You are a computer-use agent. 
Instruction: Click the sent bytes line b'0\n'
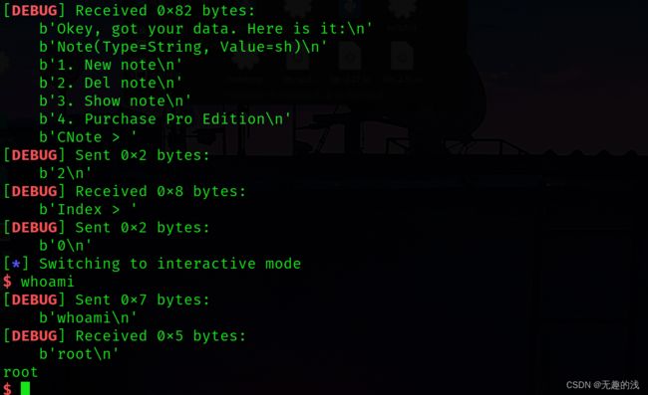(x=65, y=246)
